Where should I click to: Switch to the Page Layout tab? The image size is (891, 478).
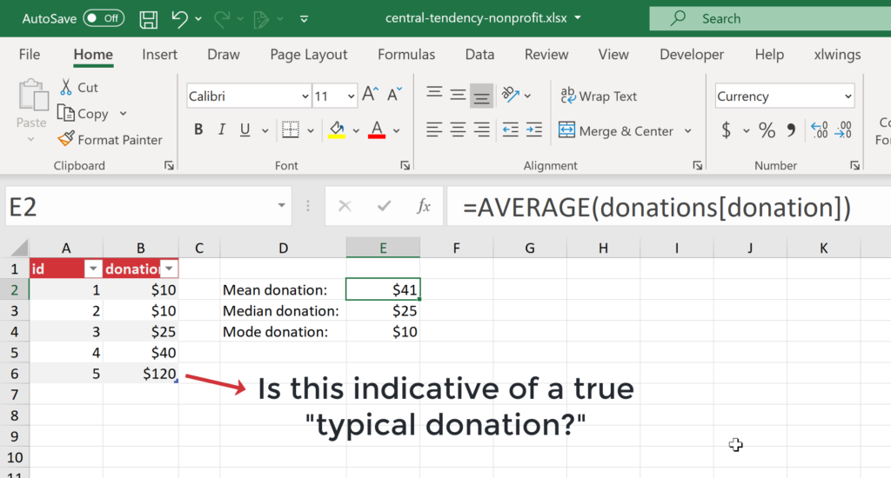click(x=309, y=55)
